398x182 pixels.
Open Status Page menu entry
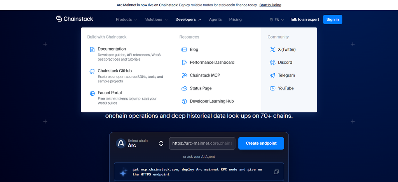click(x=201, y=88)
